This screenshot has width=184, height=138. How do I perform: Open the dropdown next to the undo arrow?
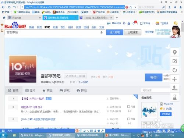point(18,7)
